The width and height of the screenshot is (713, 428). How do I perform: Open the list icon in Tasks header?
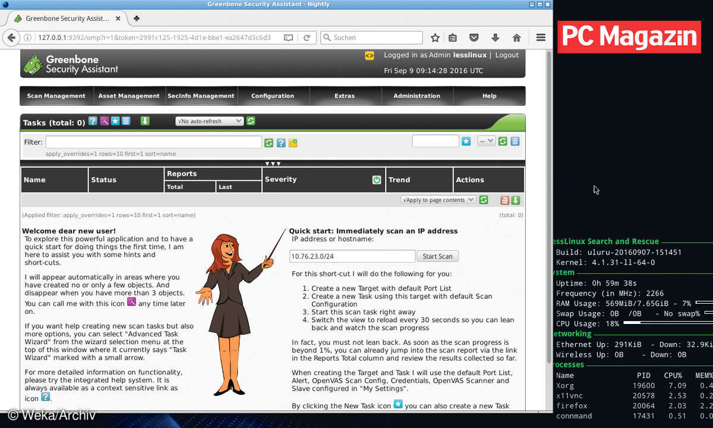point(125,121)
